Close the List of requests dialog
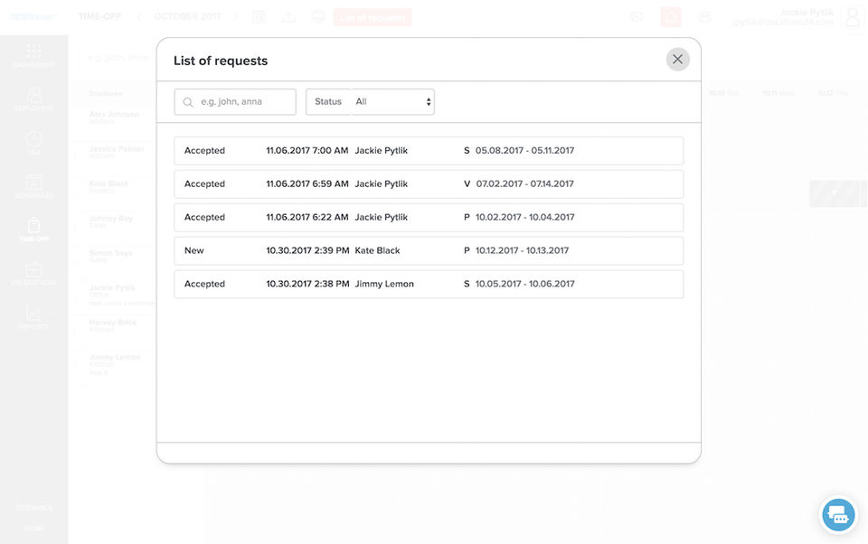868x544 pixels. 677,60
